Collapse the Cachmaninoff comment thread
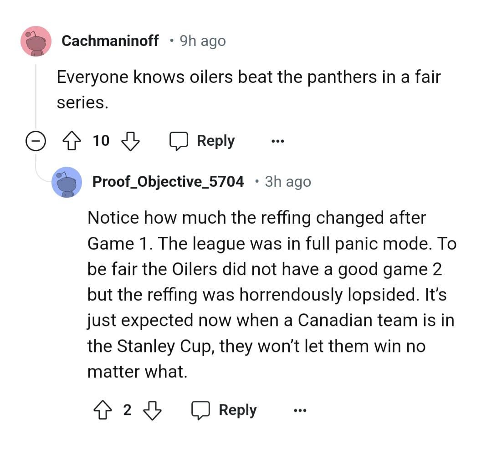 point(34,142)
